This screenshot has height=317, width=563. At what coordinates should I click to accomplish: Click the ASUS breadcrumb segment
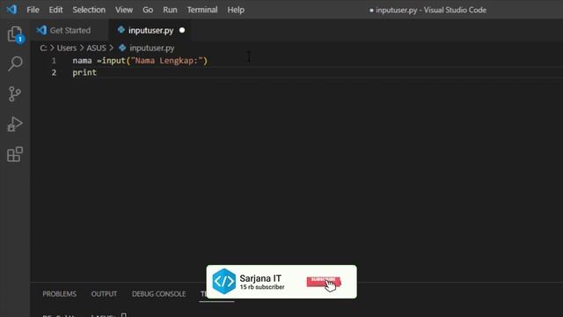[96, 48]
